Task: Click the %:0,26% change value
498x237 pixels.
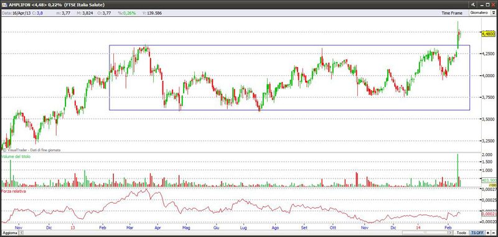Action: click(127, 13)
